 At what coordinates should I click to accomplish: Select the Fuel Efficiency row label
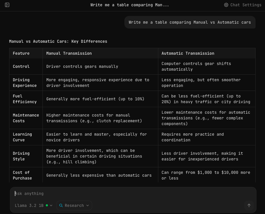25,99
